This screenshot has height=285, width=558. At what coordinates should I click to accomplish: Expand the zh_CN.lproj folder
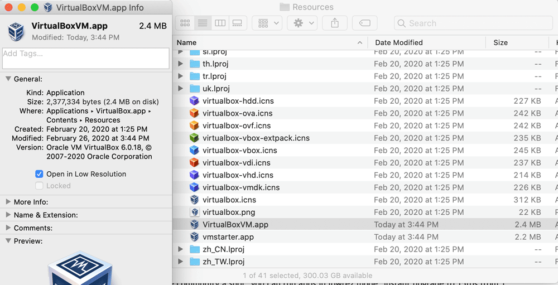point(180,249)
